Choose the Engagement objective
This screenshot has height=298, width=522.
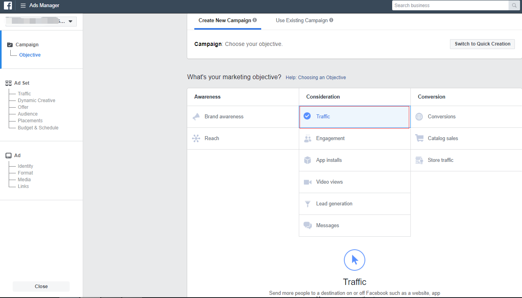pos(355,139)
